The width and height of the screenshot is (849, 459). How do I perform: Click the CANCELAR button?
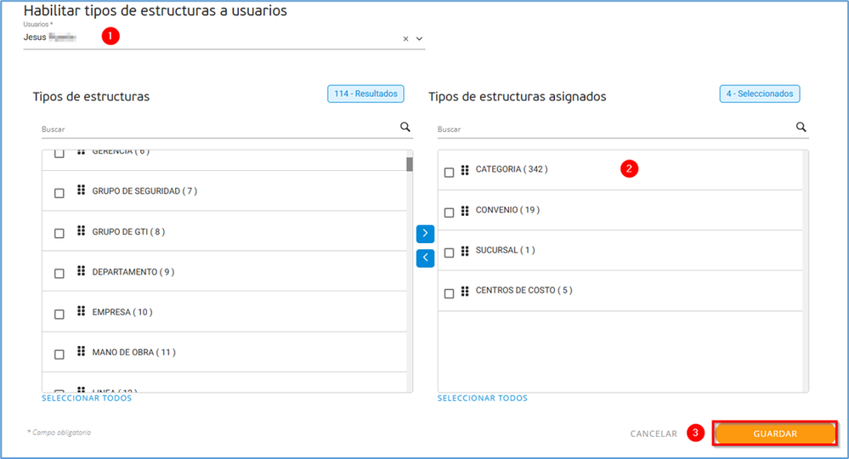pos(654,433)
